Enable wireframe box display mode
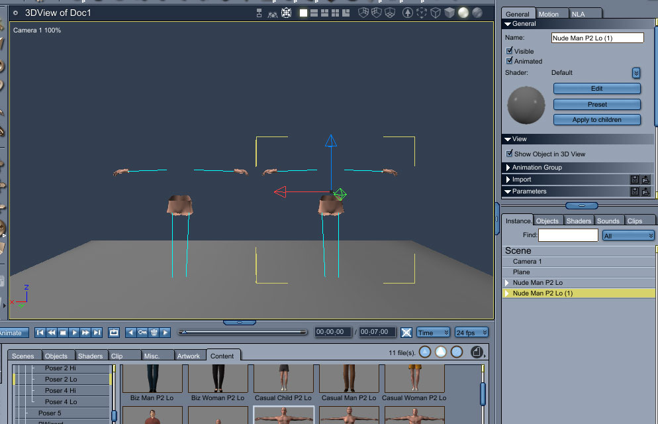 [x=436, y=13]
